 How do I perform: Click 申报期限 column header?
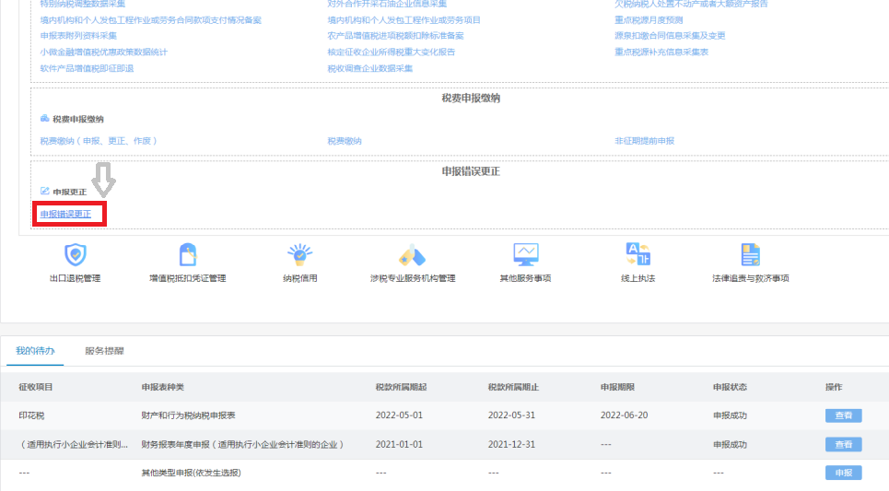[617, 387]
